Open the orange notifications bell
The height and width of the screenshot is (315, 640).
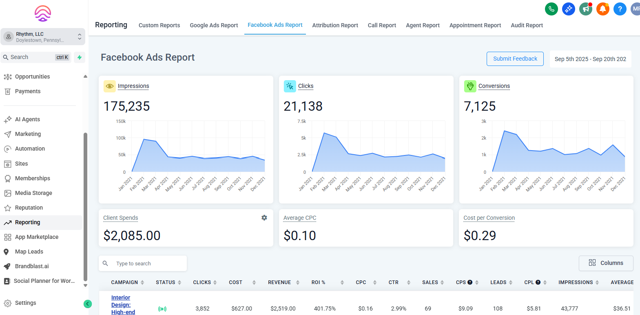[602, 9]
